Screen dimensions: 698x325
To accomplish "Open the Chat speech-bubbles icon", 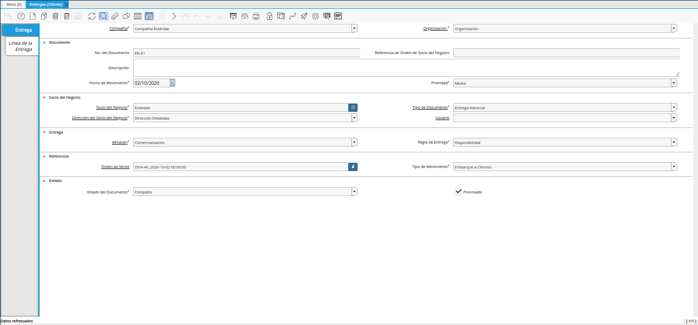I will [x=126, y=16].
